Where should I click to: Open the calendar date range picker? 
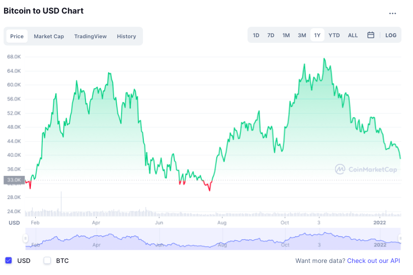(x=371, y=35)
